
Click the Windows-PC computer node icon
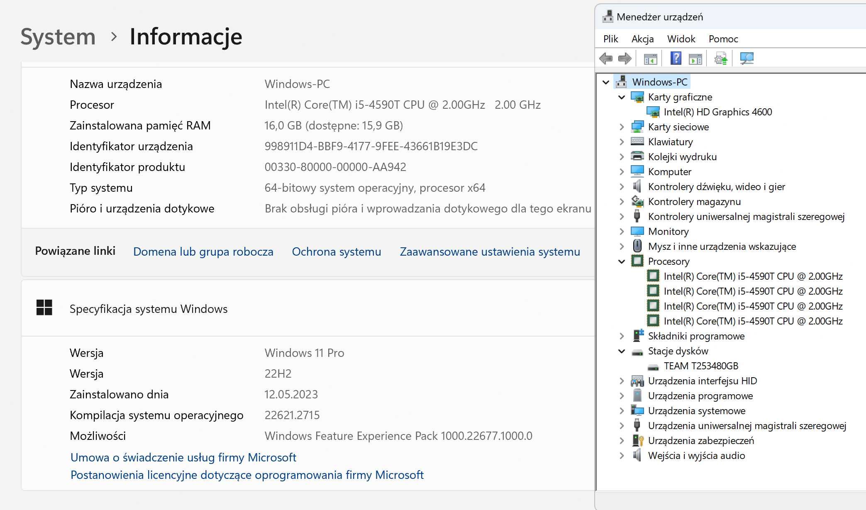pos(622,82)
